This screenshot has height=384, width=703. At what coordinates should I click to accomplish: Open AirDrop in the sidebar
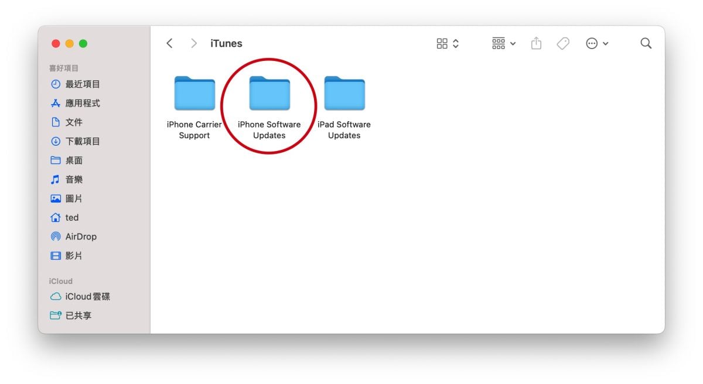(x=80, y=236)
